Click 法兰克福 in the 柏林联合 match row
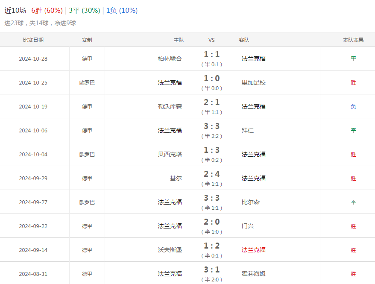Screen dimensions: 375x284 (x=254, y=59)
